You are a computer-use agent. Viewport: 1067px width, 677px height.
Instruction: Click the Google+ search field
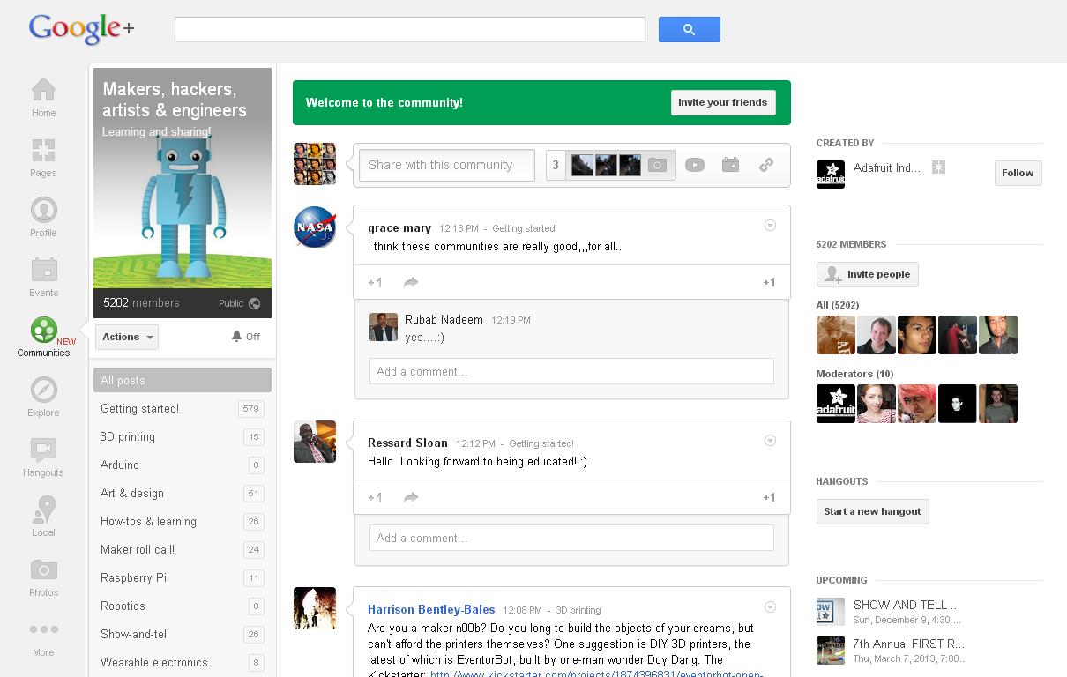coord(410,29)
